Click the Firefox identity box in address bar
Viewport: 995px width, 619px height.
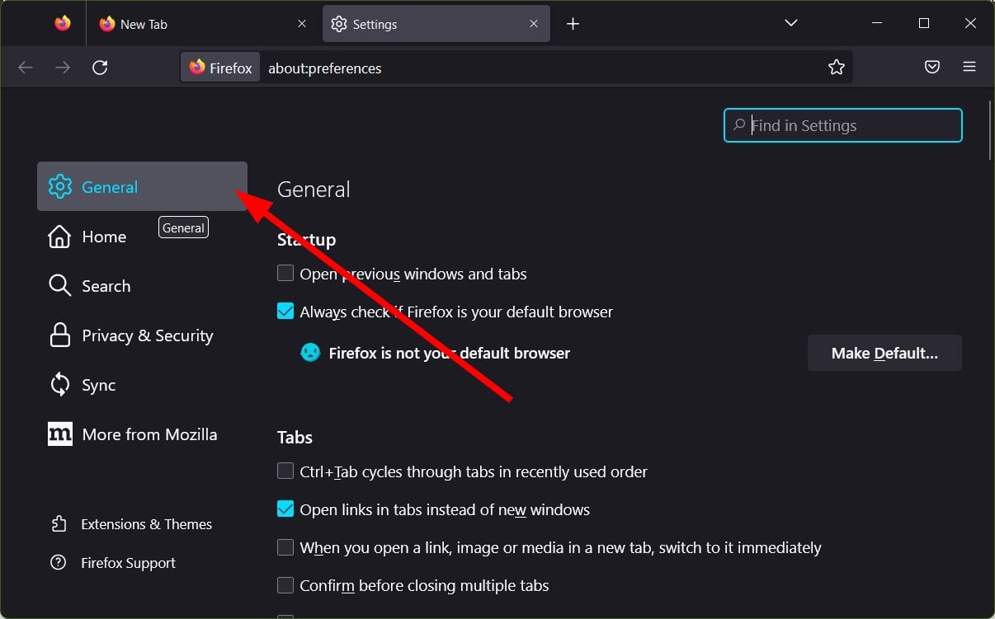[x=220, y=68]
